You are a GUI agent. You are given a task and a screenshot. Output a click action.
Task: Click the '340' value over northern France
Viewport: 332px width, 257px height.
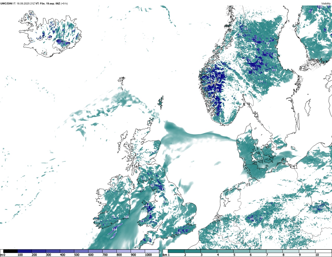(x=210, y=231)
